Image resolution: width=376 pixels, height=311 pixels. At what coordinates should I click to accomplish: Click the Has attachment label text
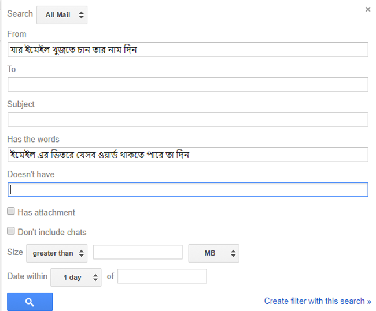click(x=46, y=212)
